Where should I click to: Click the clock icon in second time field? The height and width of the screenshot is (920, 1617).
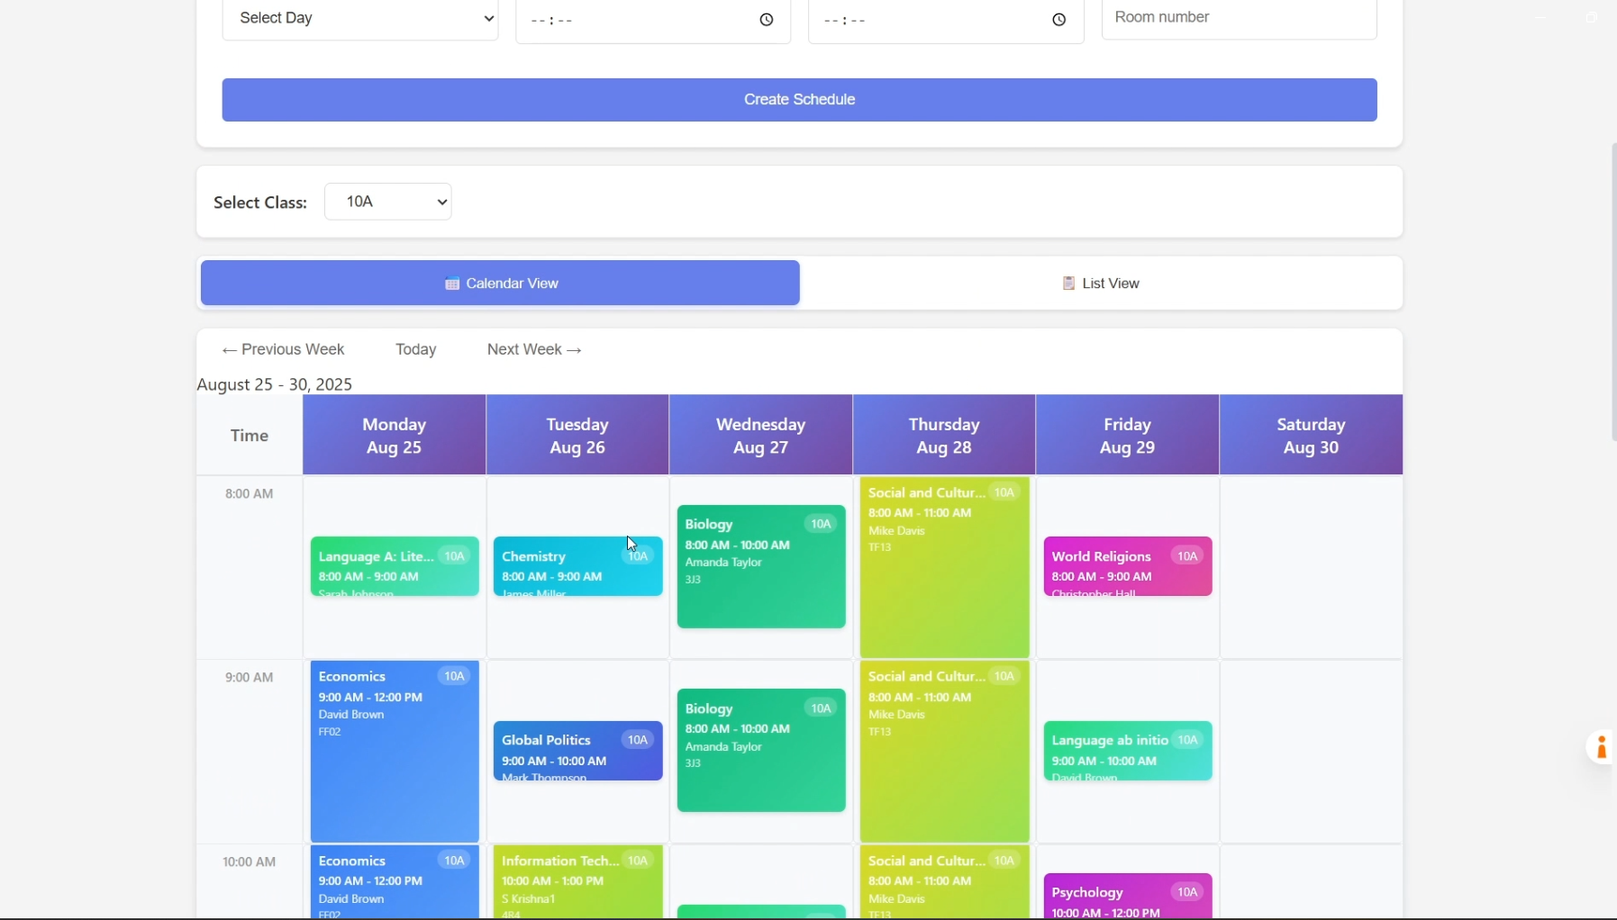1058,20
